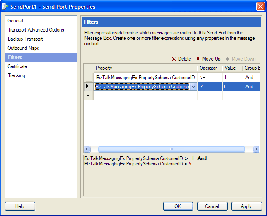Click the first row's header selector
Viewport: 267px width, 216px height.
click(89, 78)
